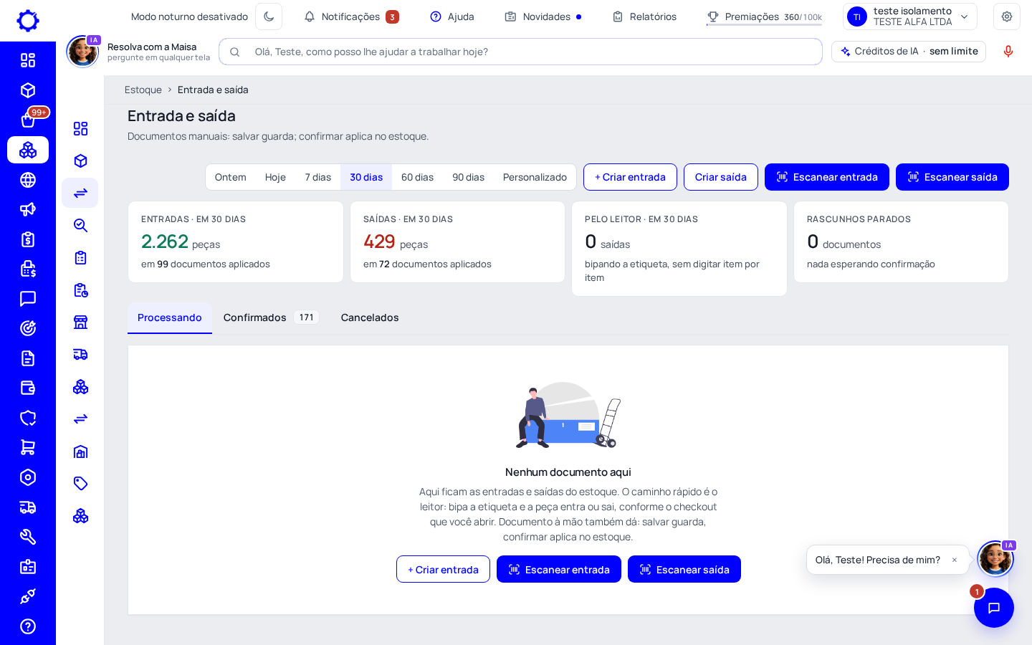Click + Criar entrada in the empty-state panel
The image size is (1032, 645).
(443, 569)
